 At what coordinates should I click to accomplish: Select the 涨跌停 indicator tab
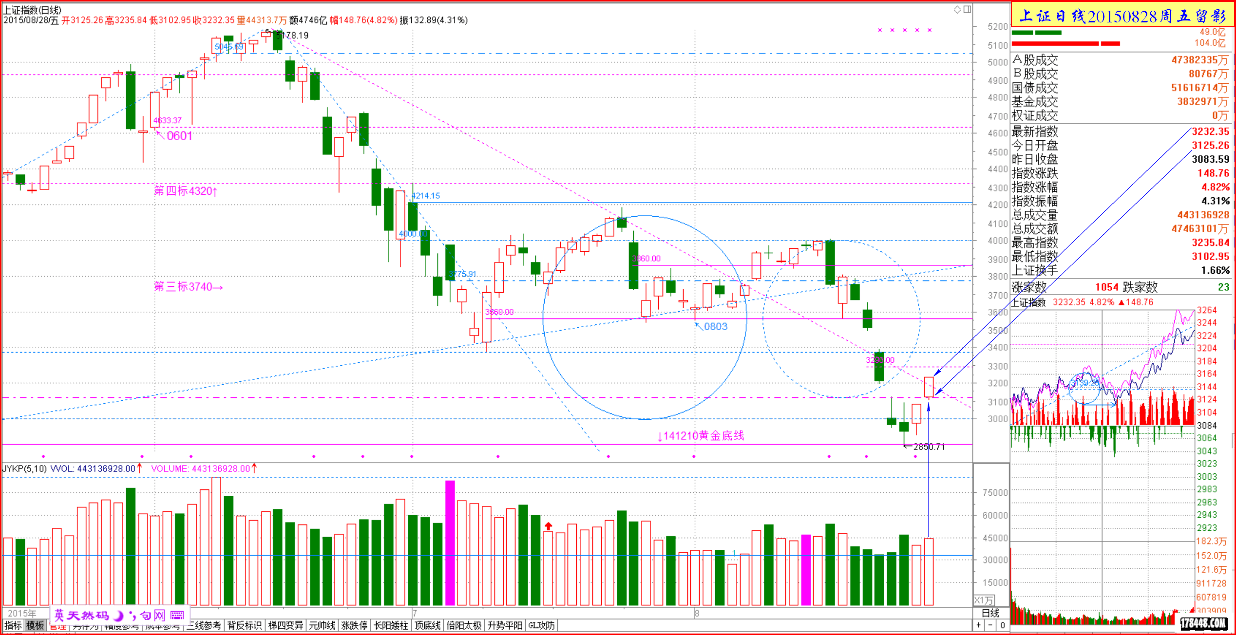(x=354, y=626)
